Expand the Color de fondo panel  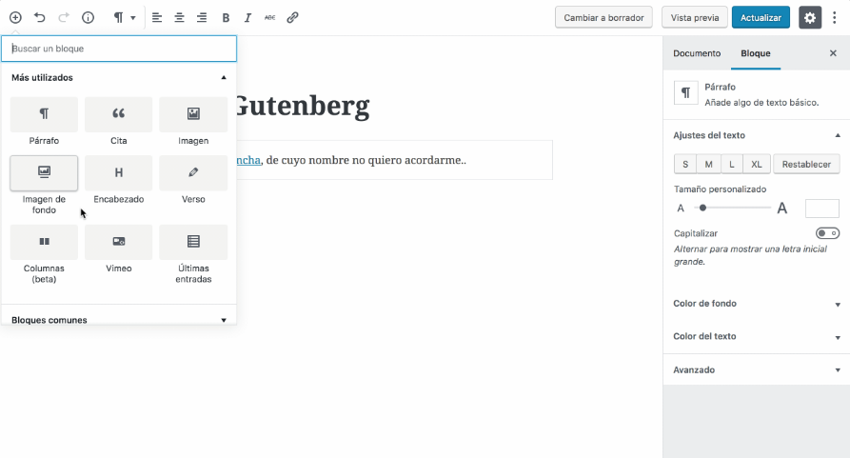pyautogui.click(x=757, y=304)
